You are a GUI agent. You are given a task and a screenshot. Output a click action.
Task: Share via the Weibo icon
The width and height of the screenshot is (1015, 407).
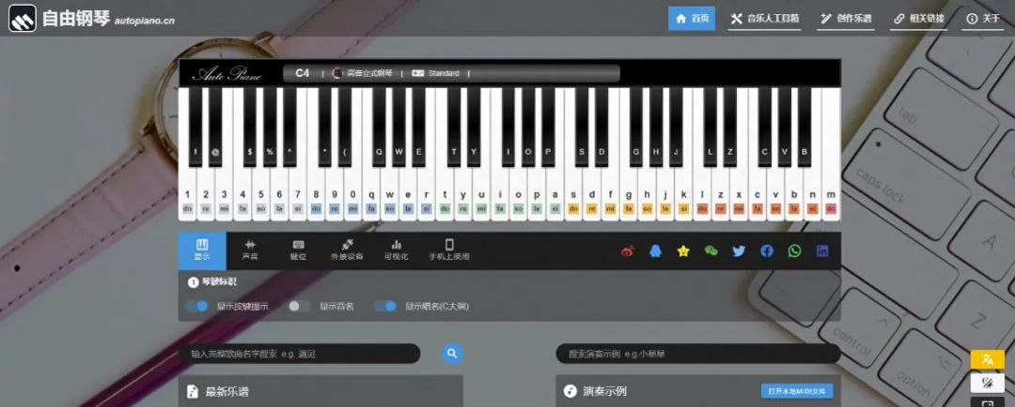point(628,251)
